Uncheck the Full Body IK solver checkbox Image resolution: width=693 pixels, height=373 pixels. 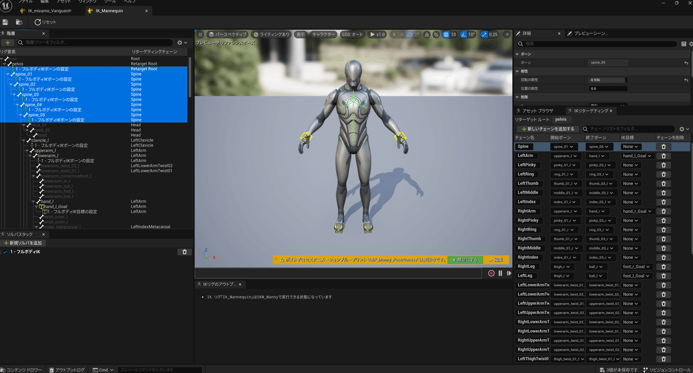5,252
